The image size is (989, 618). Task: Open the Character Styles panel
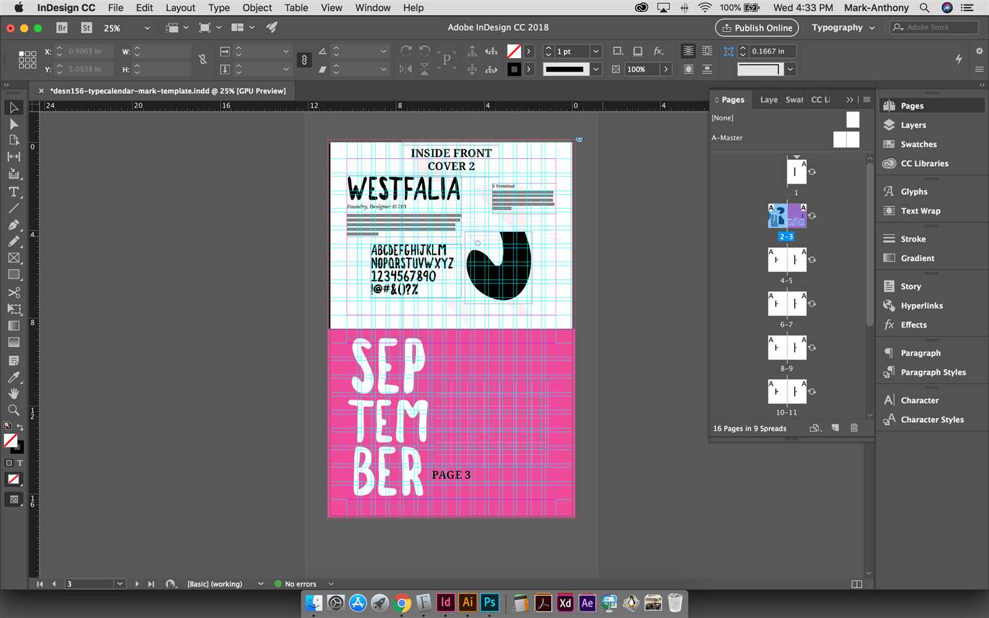coord(932,420)
